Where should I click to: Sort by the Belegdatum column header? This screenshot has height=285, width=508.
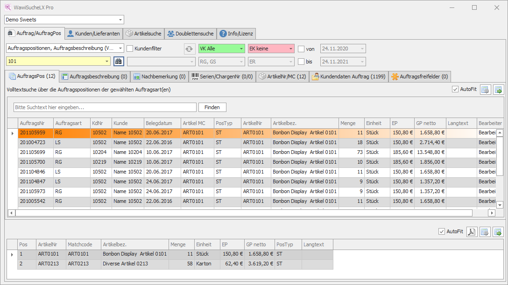click(162, 123)
